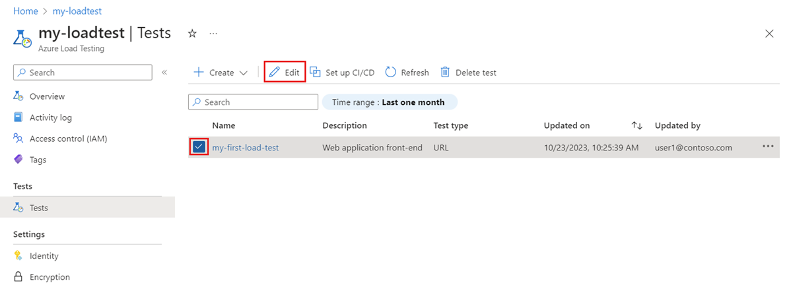Open the my-first-load-test row ellipsis menu
Screen dimensions: 793x291
point(768,147)
